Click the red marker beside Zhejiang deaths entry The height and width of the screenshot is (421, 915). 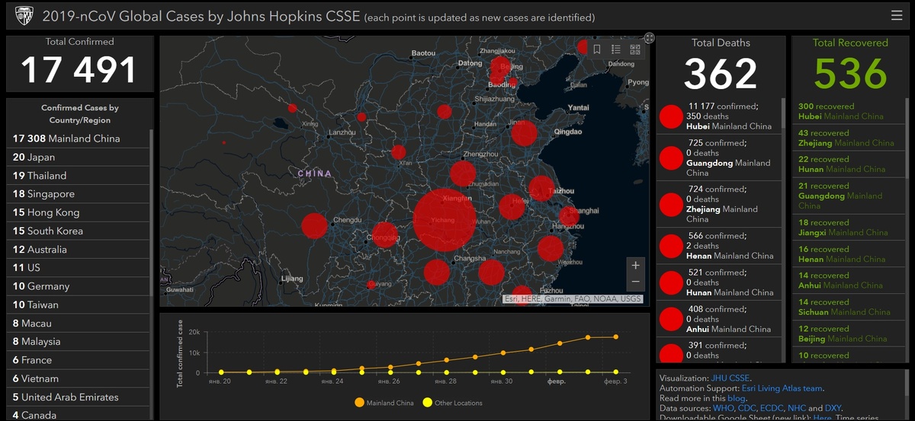671,204
